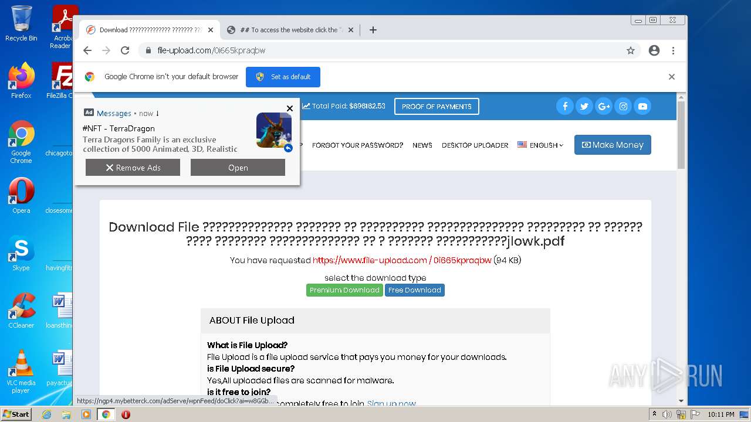Select the Skype desktop icon

[21, 253]
